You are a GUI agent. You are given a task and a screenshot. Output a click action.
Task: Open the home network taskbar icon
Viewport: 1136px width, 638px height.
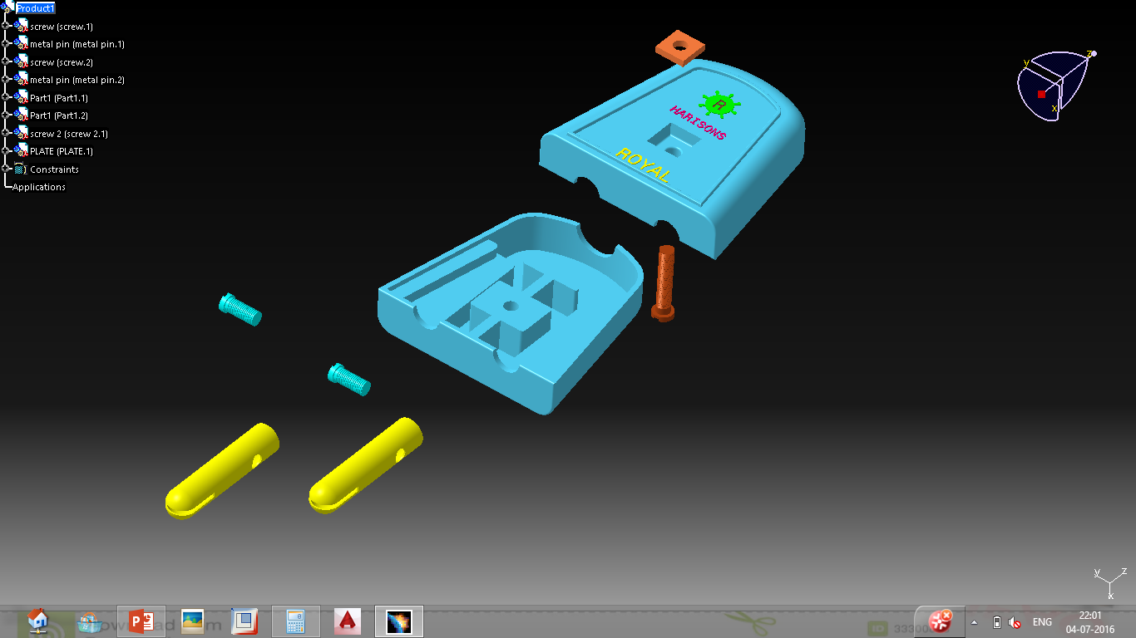37,621
